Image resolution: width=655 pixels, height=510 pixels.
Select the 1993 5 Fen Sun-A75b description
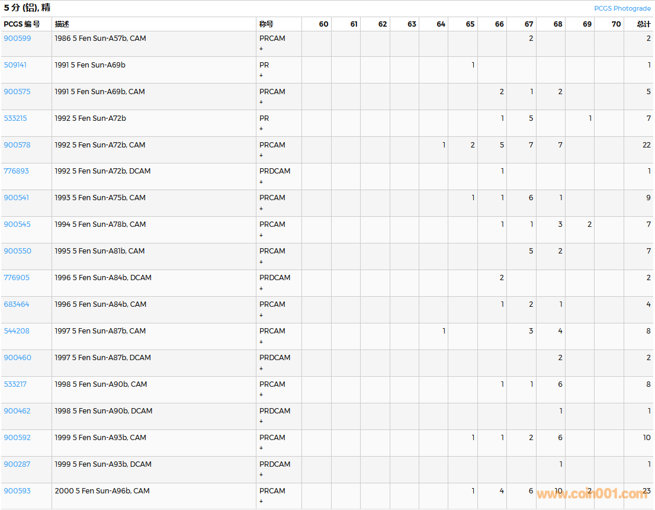point(100,198)
